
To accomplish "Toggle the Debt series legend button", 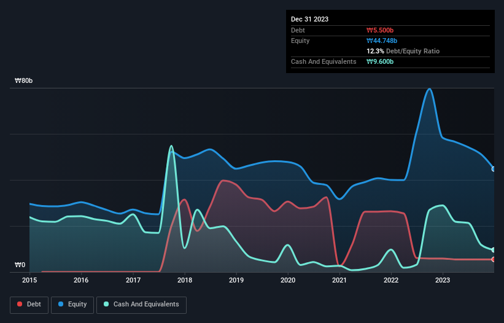I will coord(29,305).
